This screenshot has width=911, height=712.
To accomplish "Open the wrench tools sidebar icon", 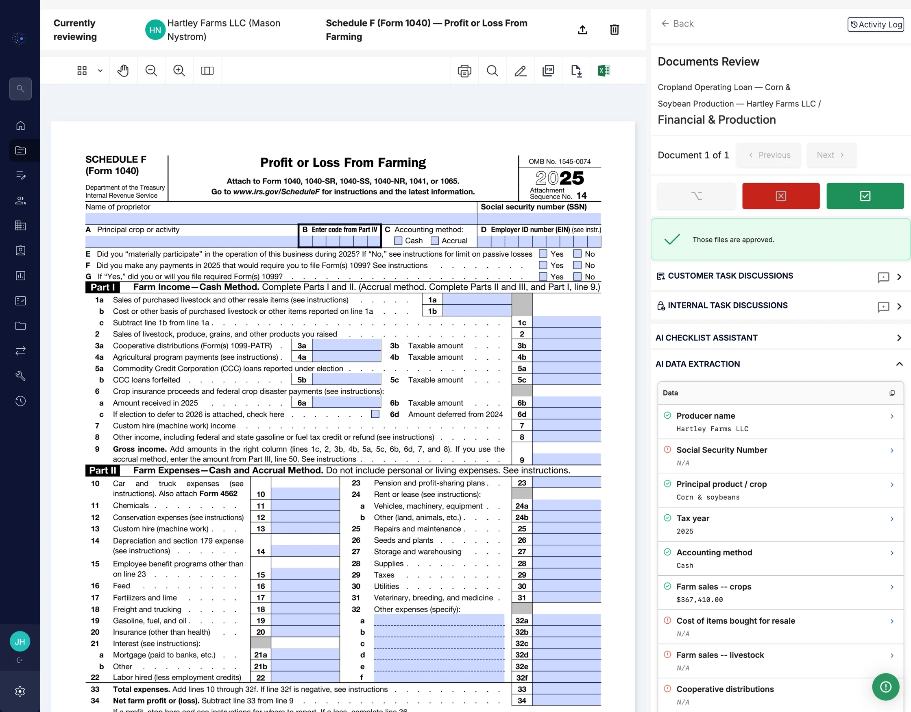I will [x=20, y=376].
